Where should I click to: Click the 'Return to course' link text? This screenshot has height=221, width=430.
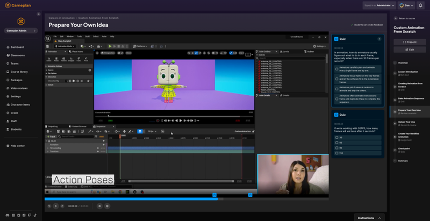point(407,18)
